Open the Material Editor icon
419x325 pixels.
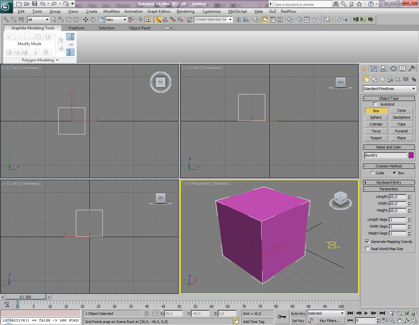[x=290, y=20]
